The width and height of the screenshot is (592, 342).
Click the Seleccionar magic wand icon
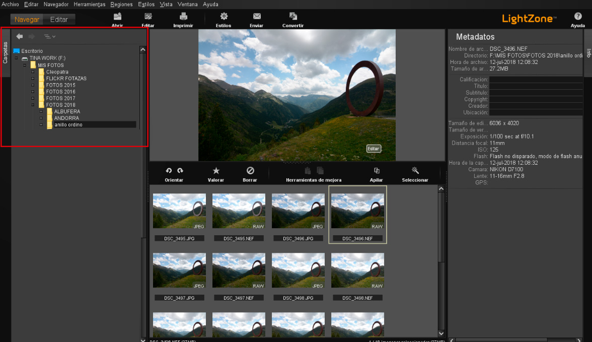[x=415, y=170]
